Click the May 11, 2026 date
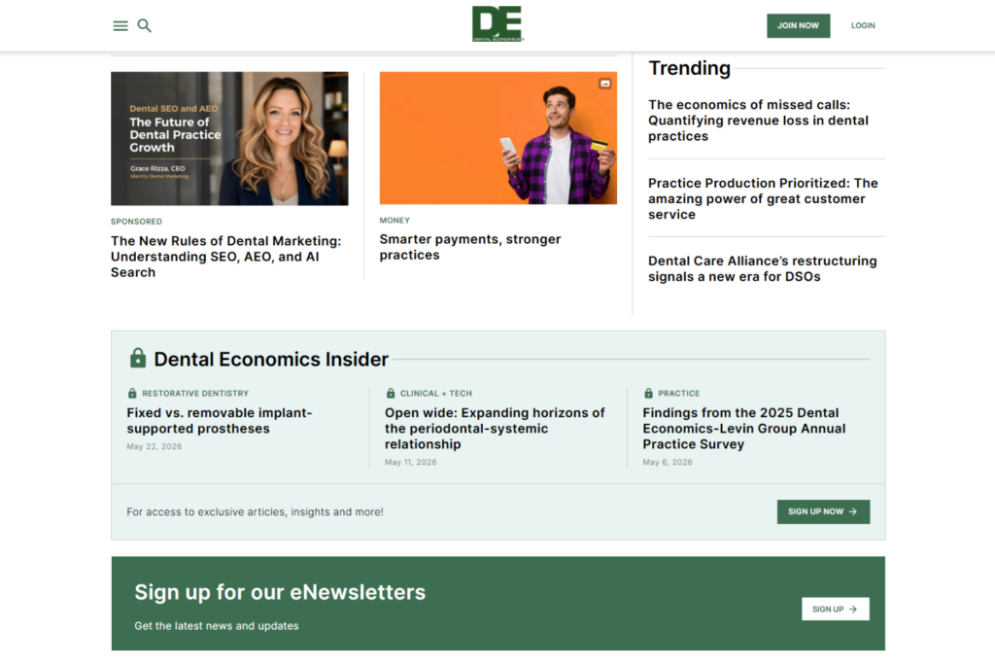This screenshot has width=995, height=664. (411, 462)
